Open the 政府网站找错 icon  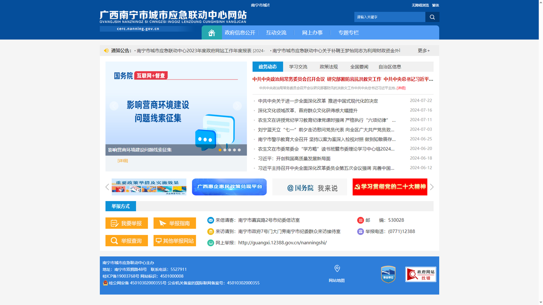[421, 274]
